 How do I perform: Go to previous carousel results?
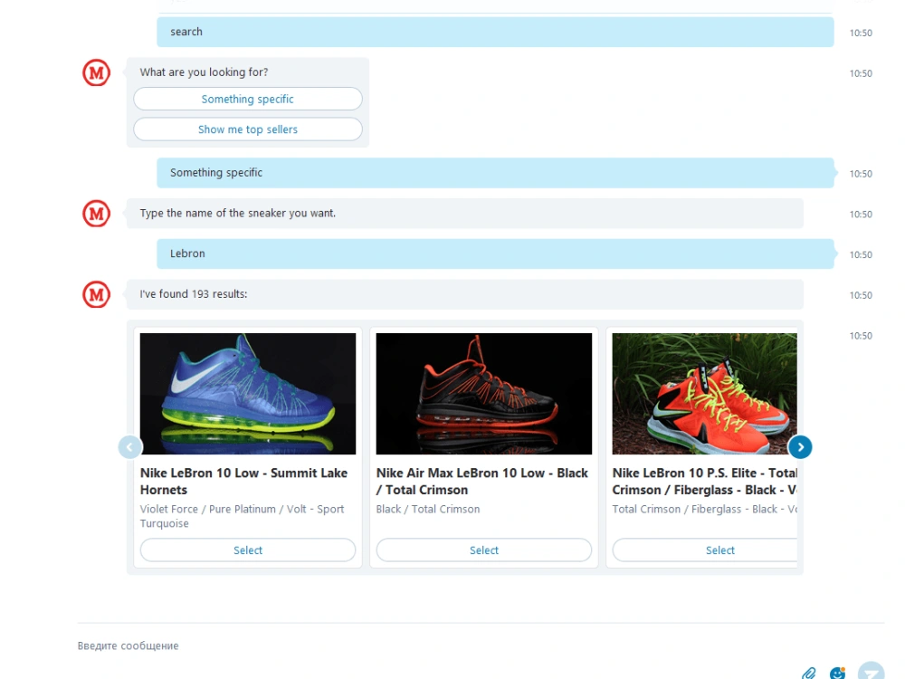pos(129,447)
